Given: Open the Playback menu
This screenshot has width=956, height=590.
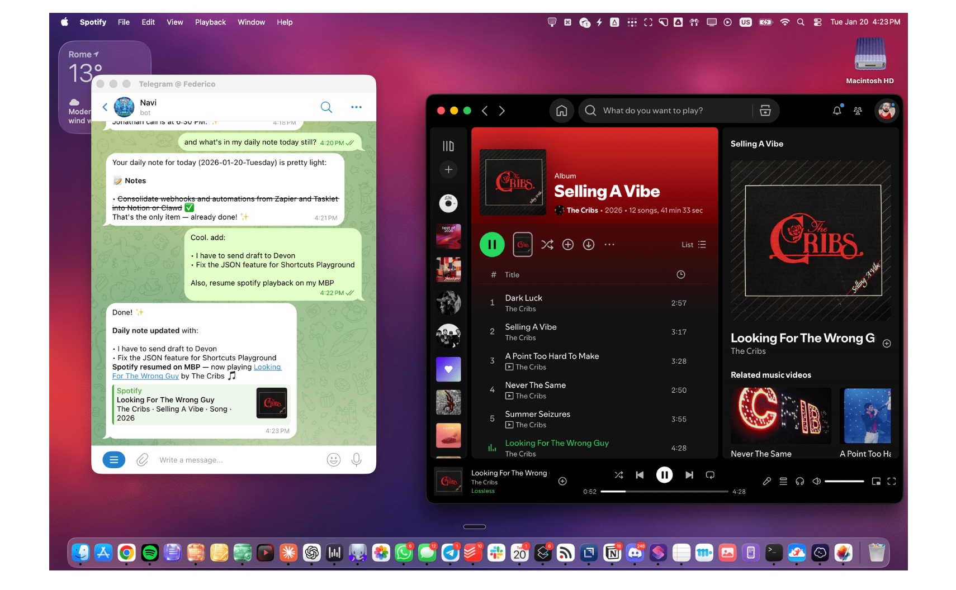Looking at the screenshot, I should click(x=210, y=22).
